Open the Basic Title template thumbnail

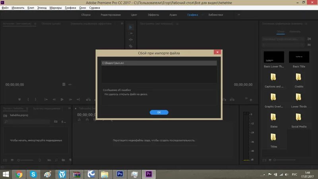click(x=299, y=57)
